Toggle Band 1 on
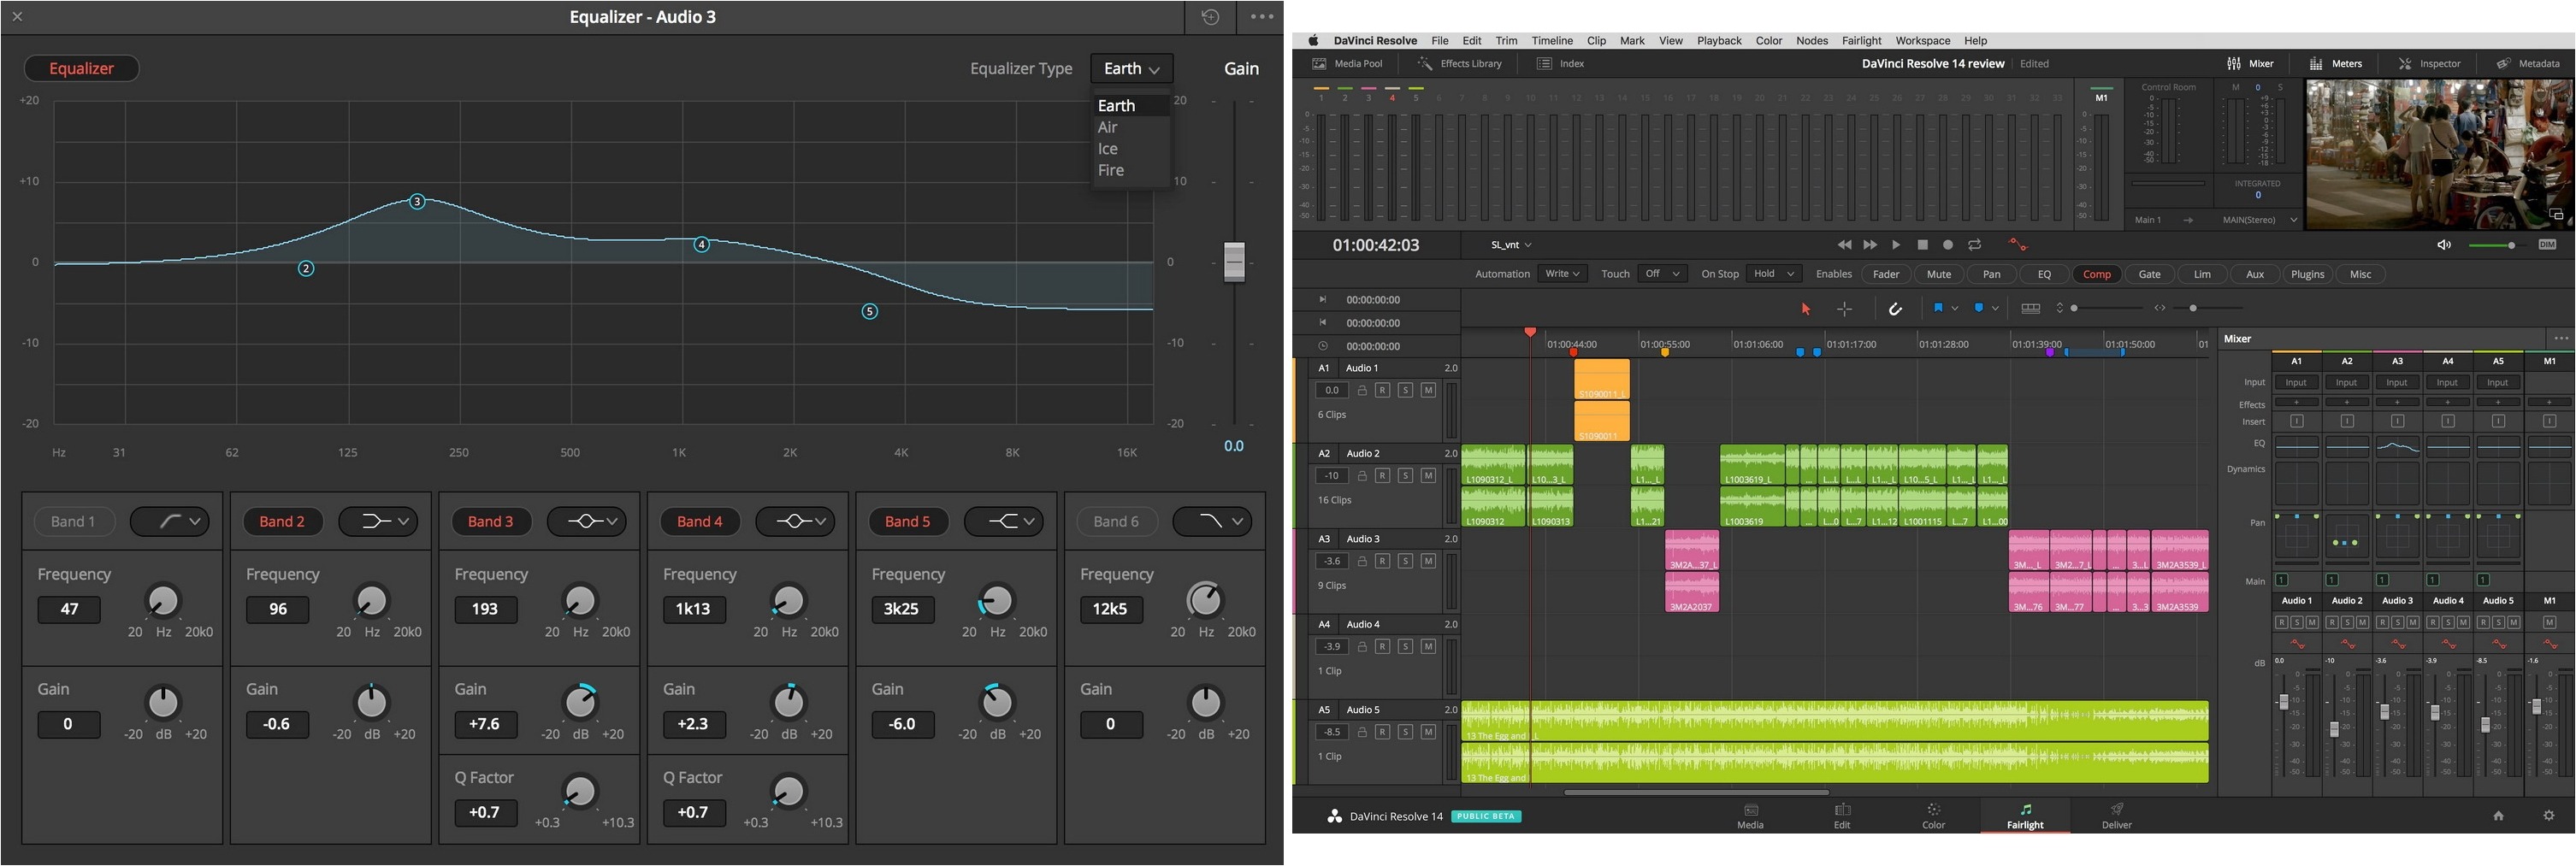The height and width of the screenshot is (866, 2576). coord(73,521)
